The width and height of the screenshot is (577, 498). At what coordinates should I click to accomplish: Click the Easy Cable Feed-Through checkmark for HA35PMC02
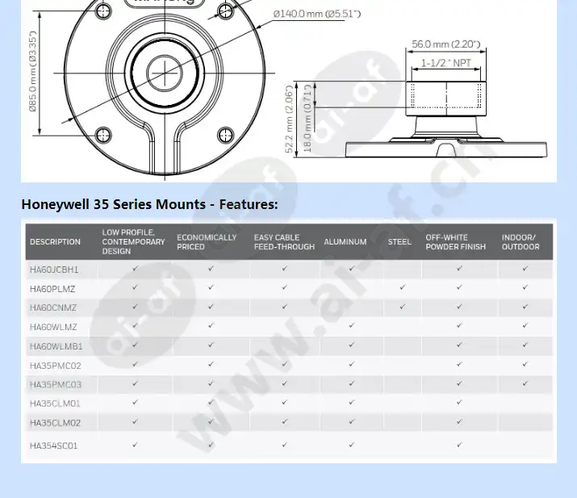click(x=284, y=364)
